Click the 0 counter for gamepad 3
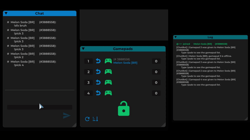Screen dimensions: 250x140 click(156, 82)
